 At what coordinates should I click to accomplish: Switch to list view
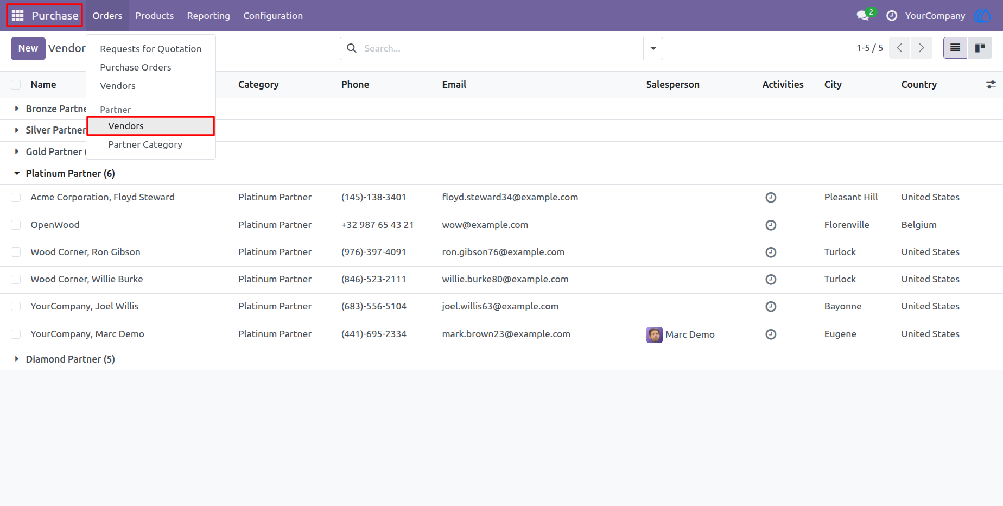pyautogui.click(x=955, y=48)
